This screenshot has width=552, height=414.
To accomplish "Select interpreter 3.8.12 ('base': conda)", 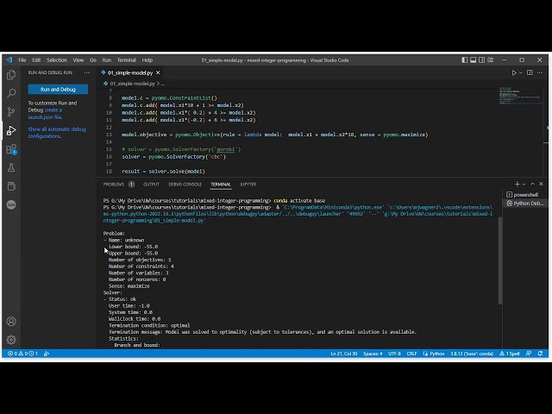I will point(472,354).
